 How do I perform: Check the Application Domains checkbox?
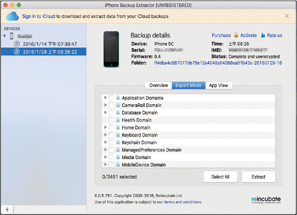(x=111, y=98)
